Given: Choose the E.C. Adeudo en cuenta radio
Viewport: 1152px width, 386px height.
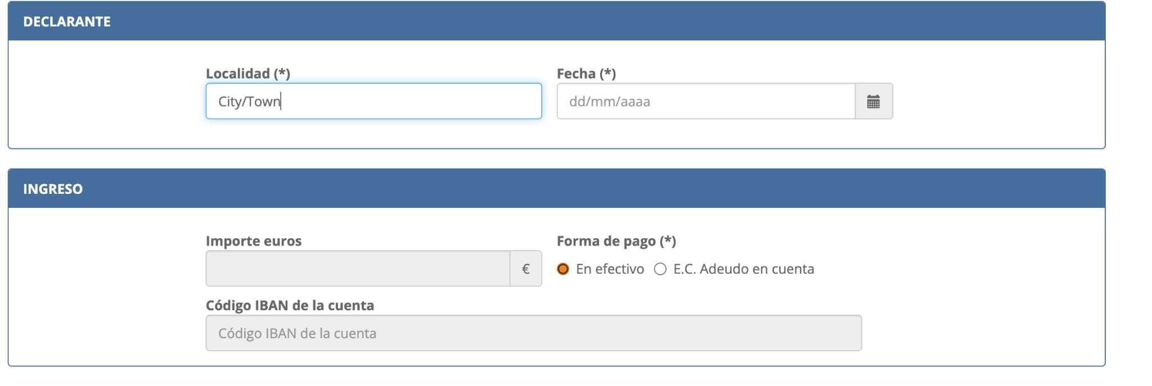Looking at the screenshot, I should [660, 269].
